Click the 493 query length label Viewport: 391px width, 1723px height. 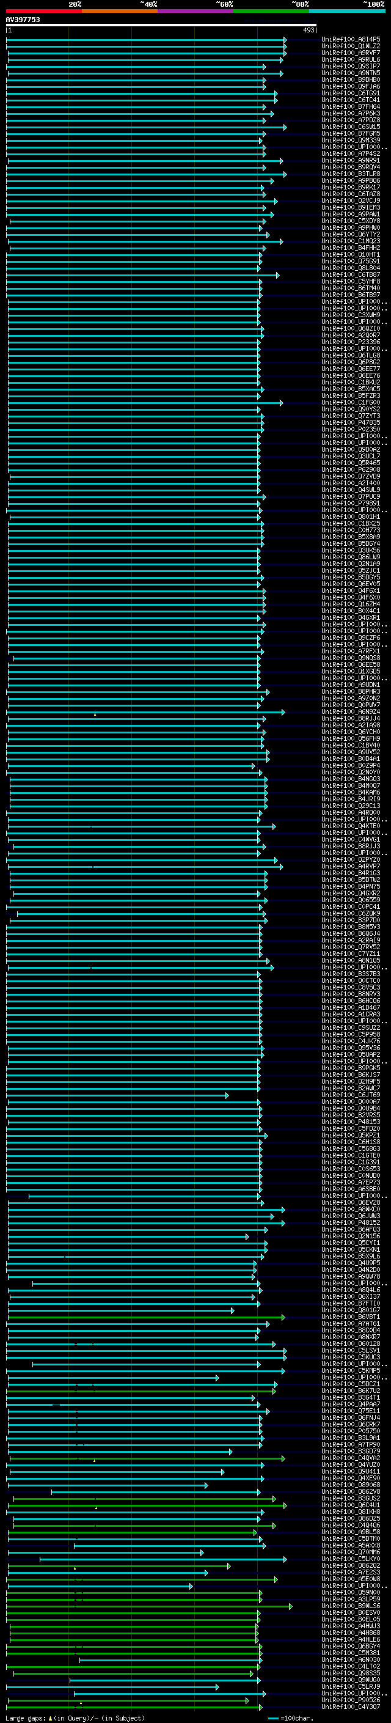[308, 30]
